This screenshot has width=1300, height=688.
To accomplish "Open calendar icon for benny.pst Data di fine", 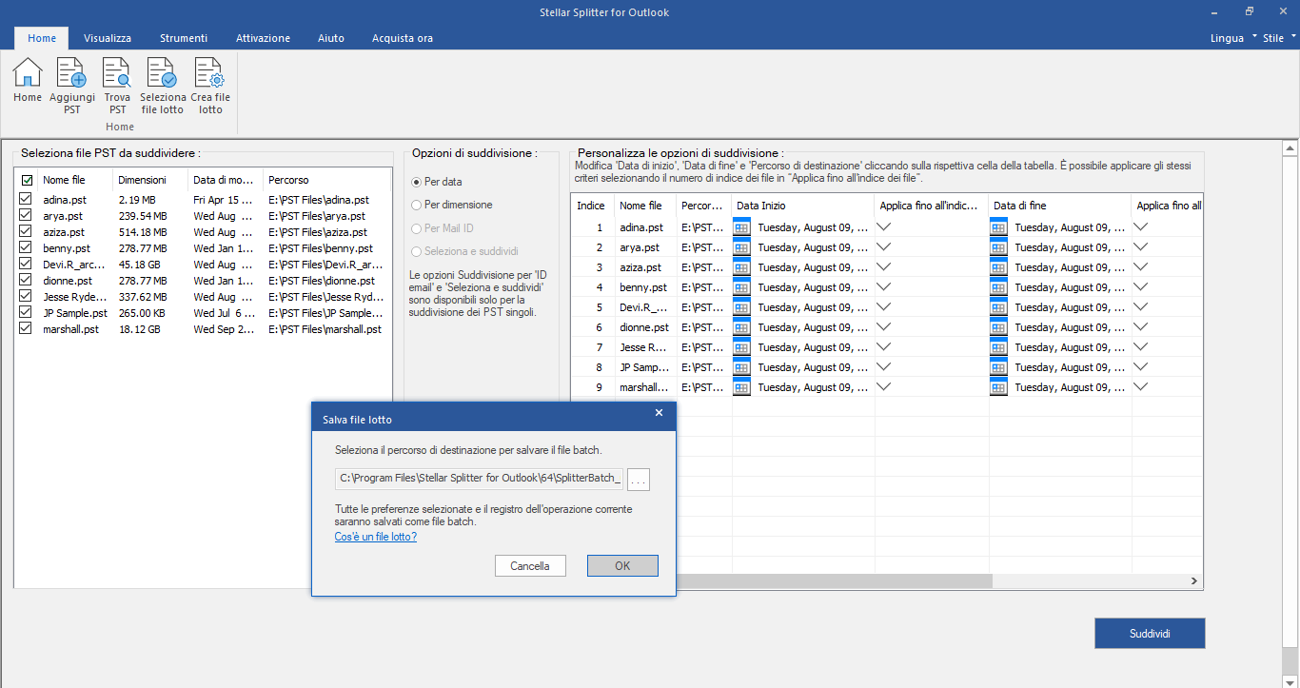I will pos(998,287).
